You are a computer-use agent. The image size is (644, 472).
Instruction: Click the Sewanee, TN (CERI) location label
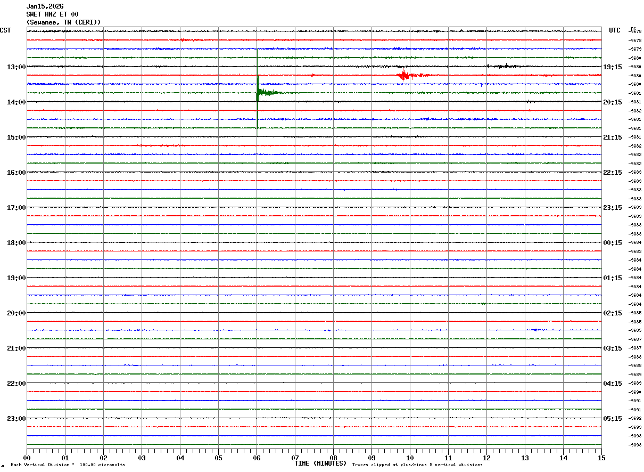click(x=63, y=22)
